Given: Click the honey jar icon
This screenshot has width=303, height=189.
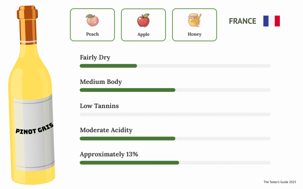Looking at the screenshot, I should [194, 20].
